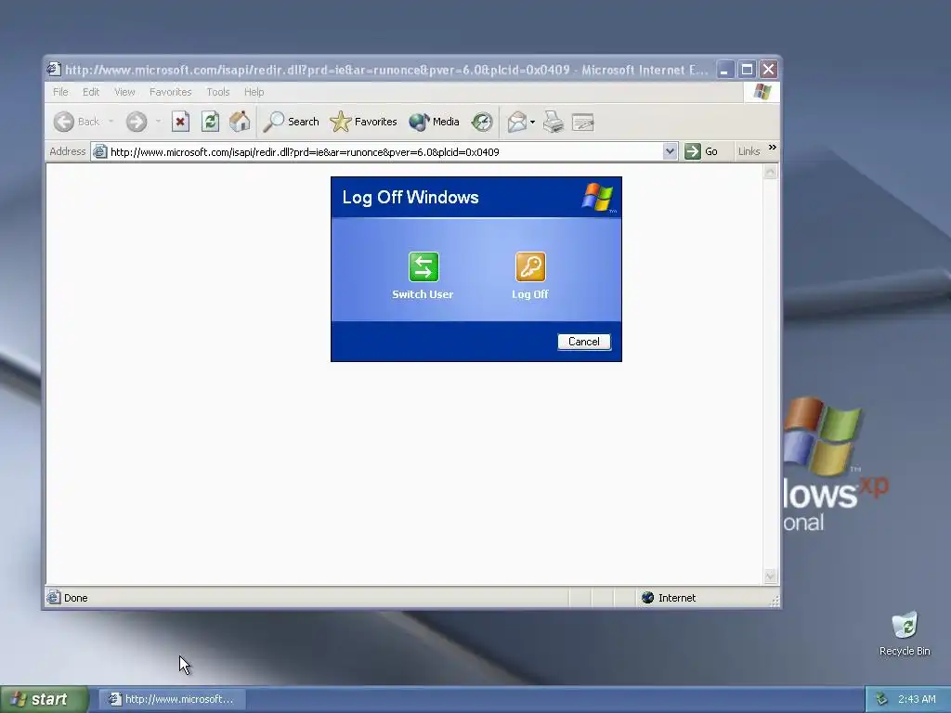
Task: Maximize the Internet Explorer window
Action: pyautogui.click(x=748, y=70)
